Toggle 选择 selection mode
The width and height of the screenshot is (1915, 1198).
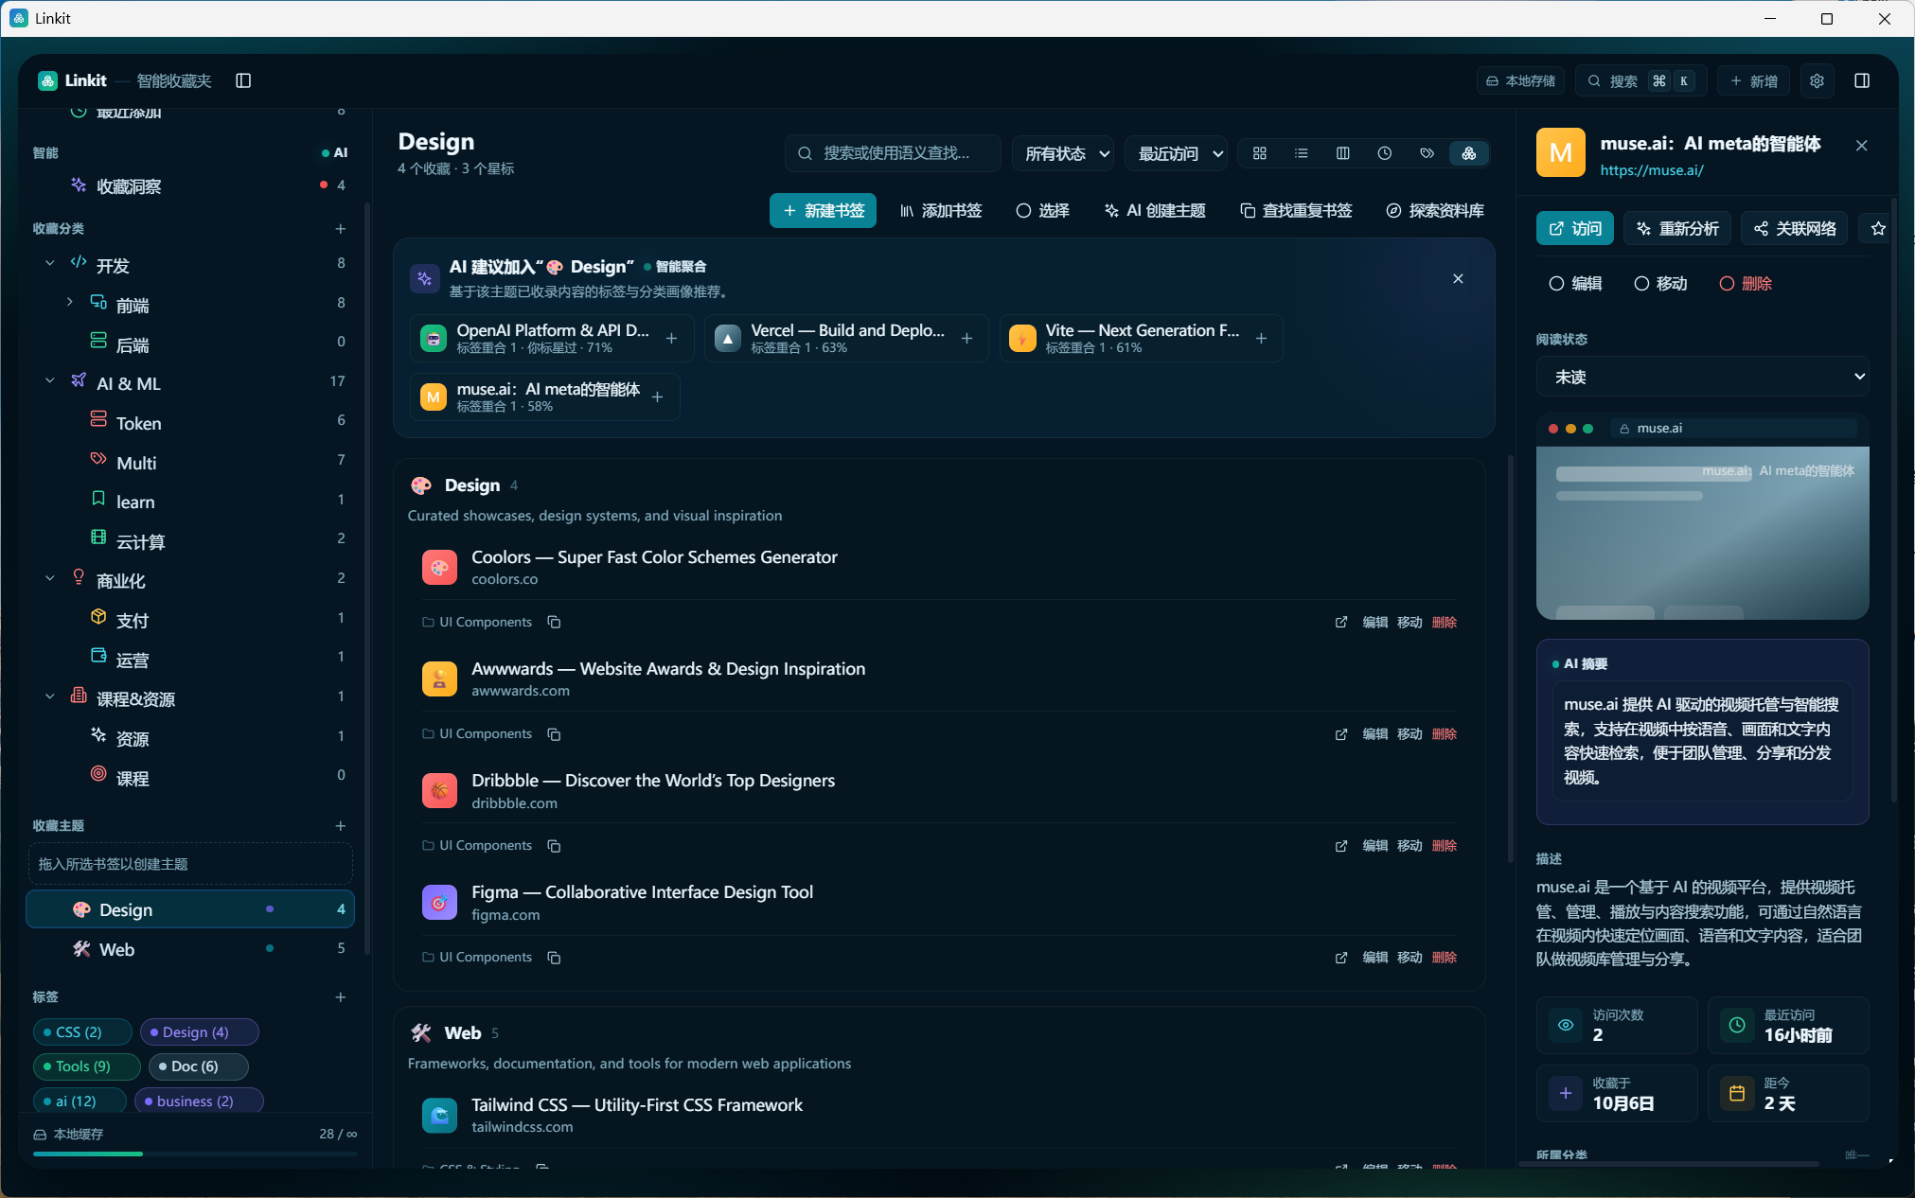(x=1043, y=211)
